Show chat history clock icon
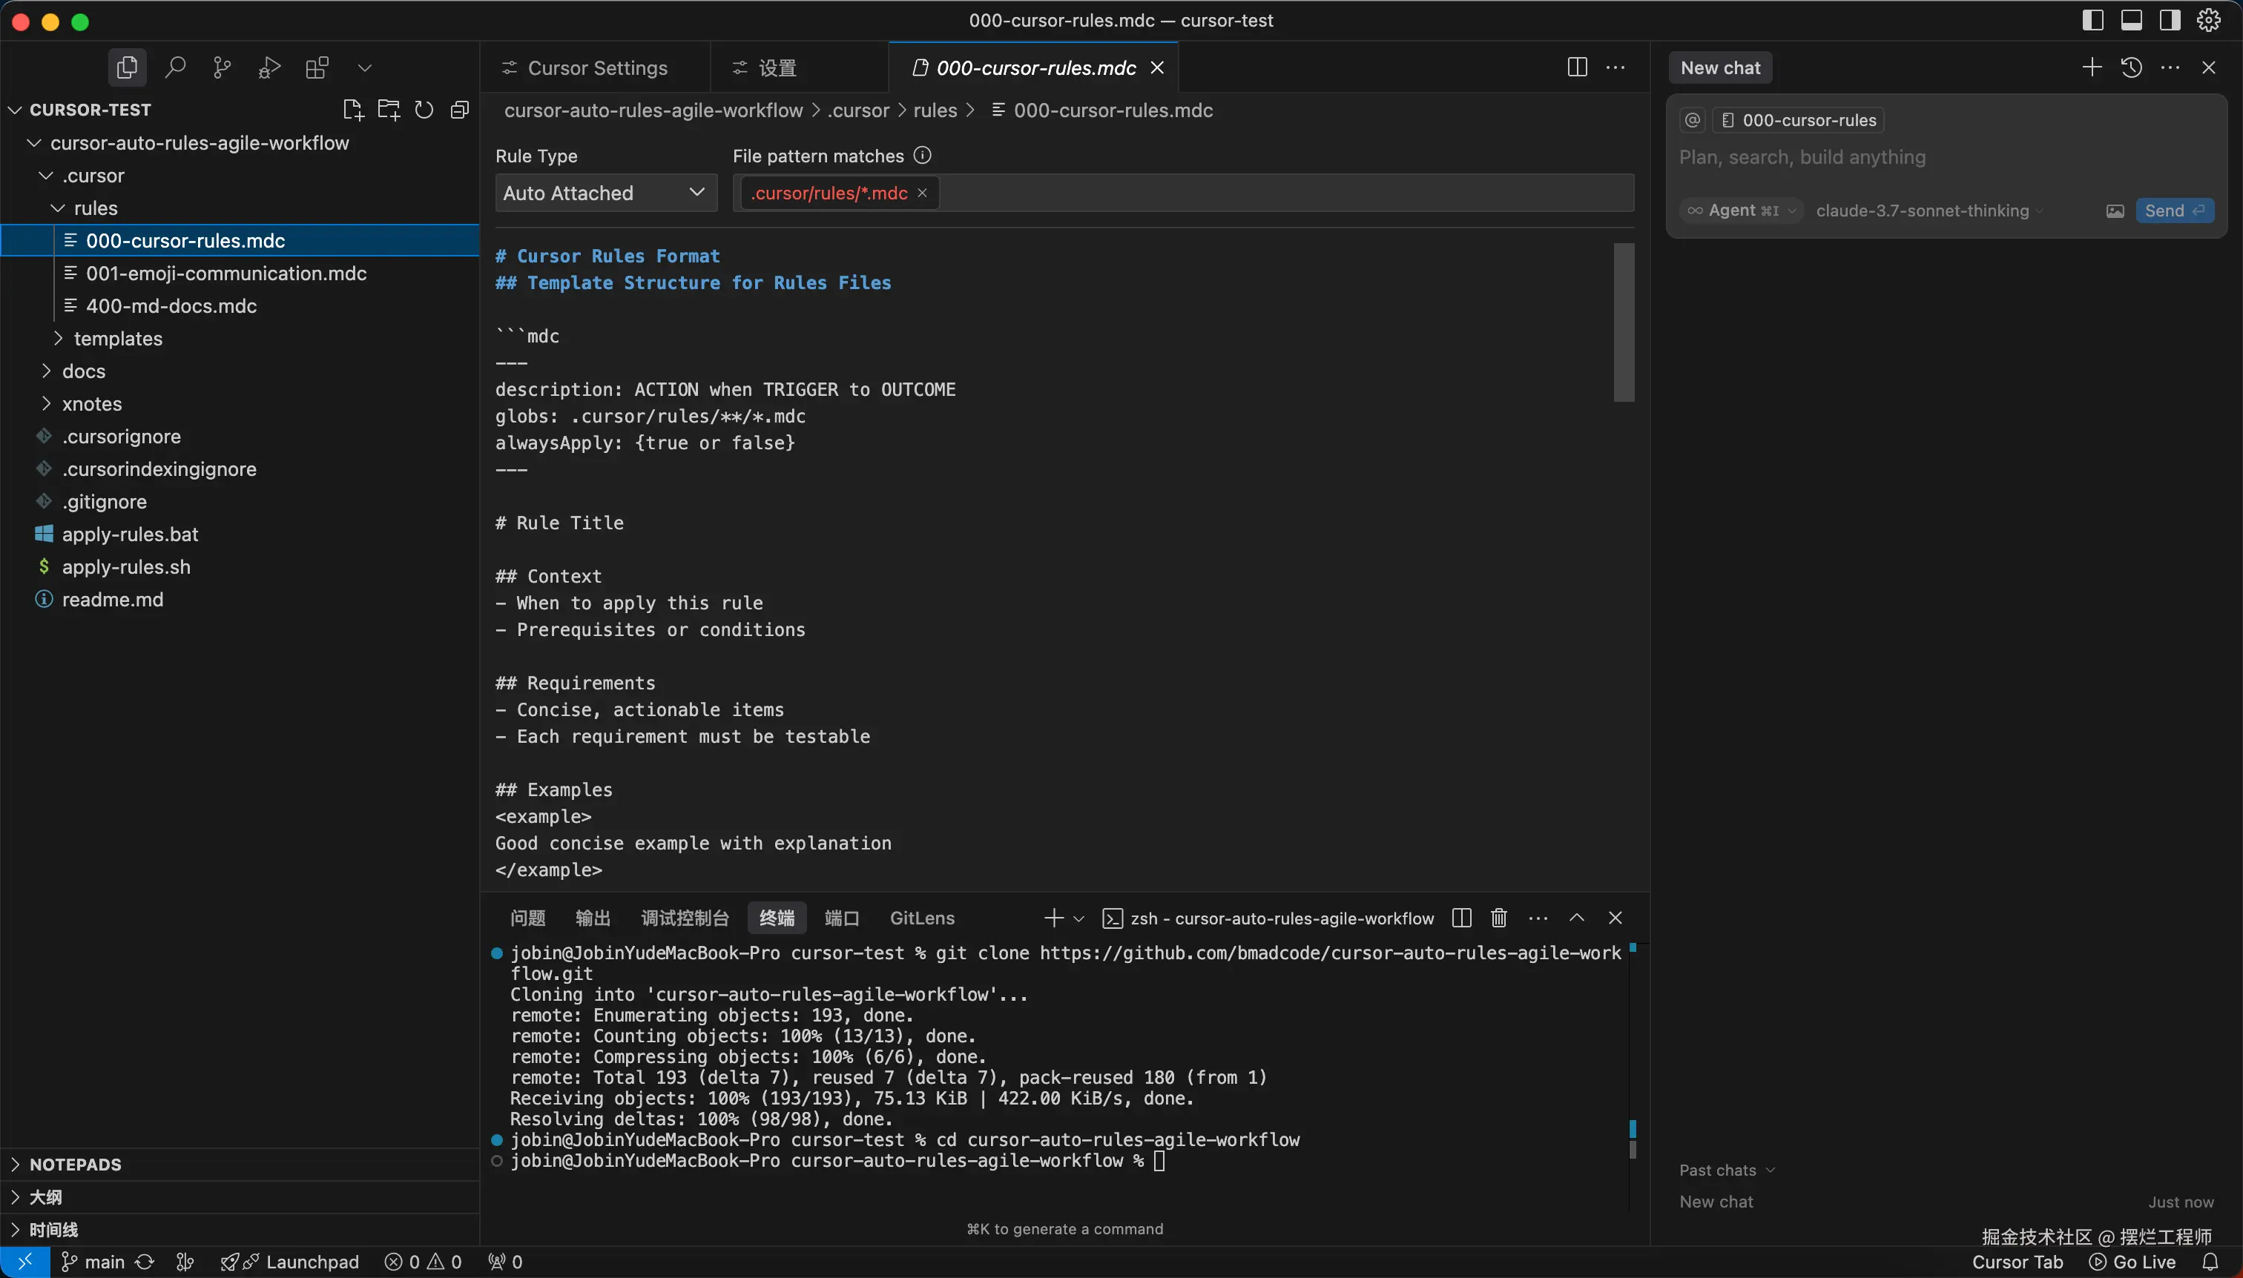The image size is (2243, 1278). [x=2132, y=67]
